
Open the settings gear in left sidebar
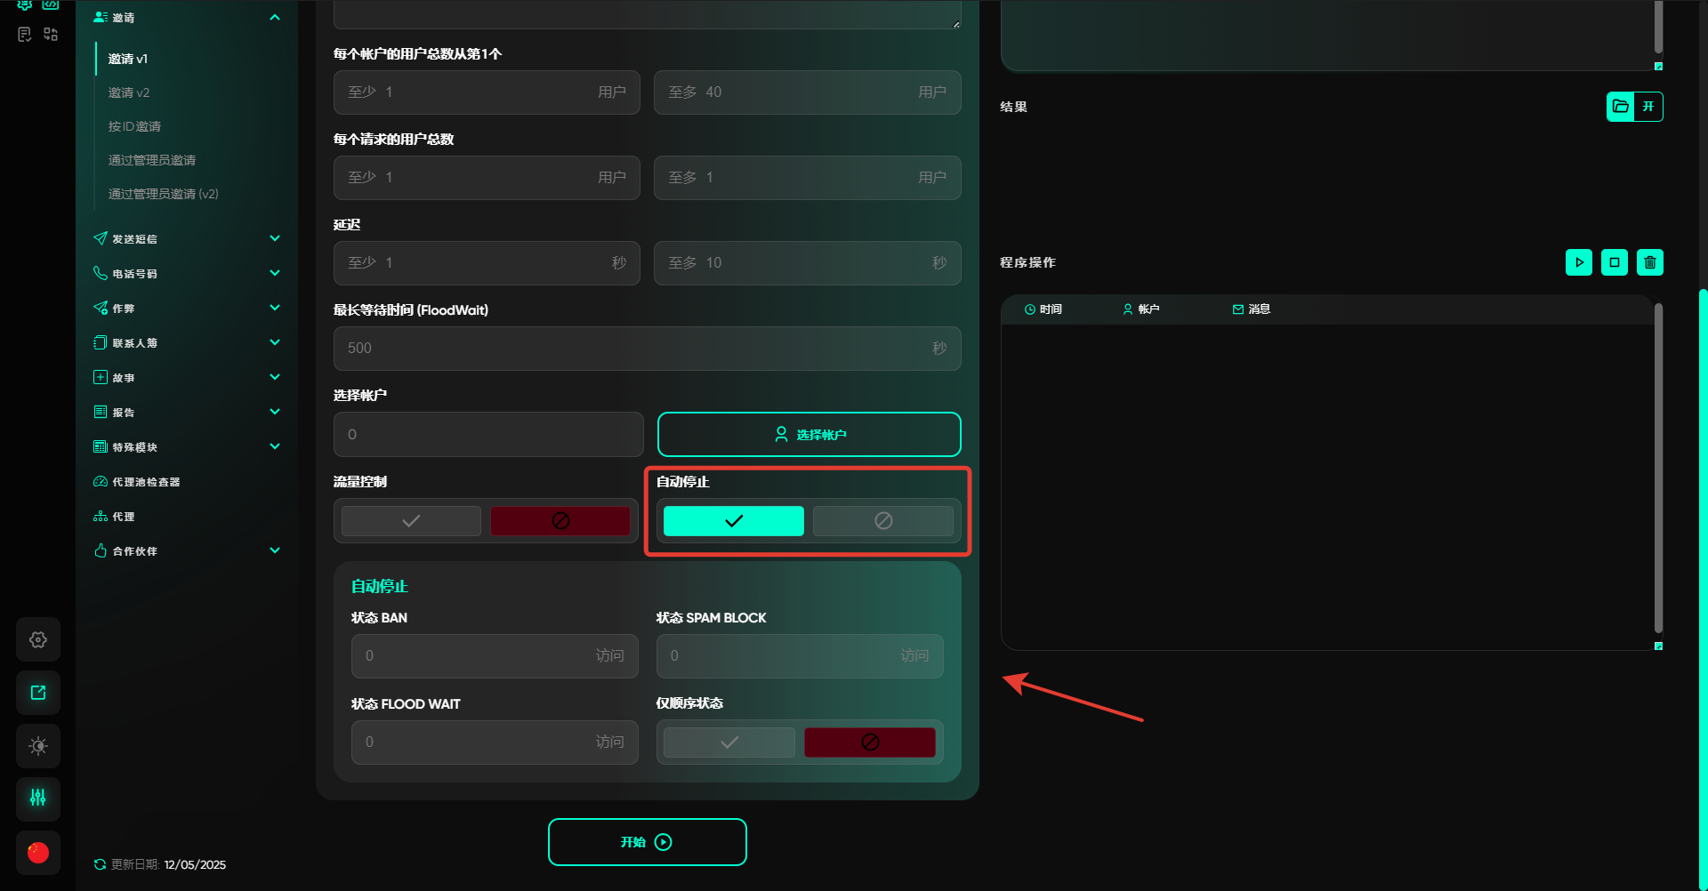[38, 639]
